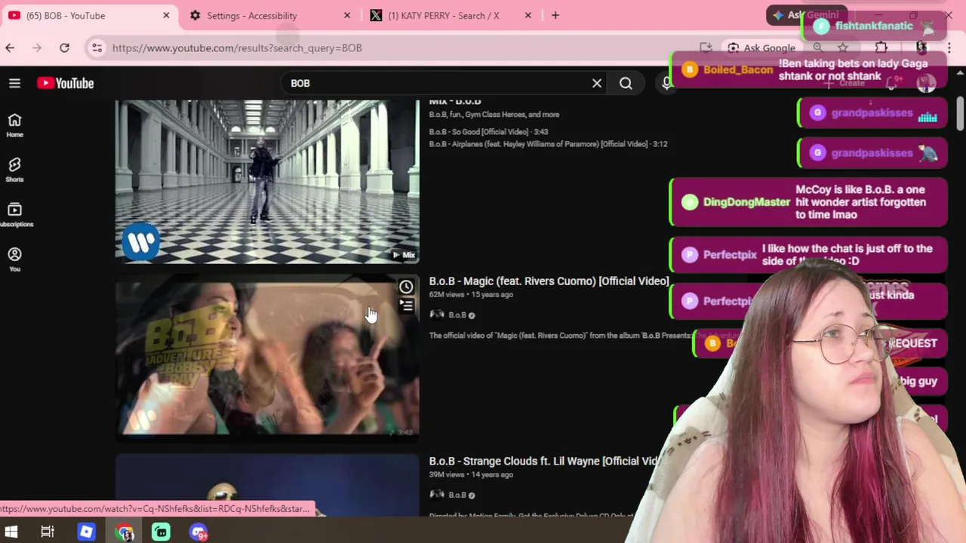Open B.o.B channel avatar under Strange Clouds

[436, 495]
